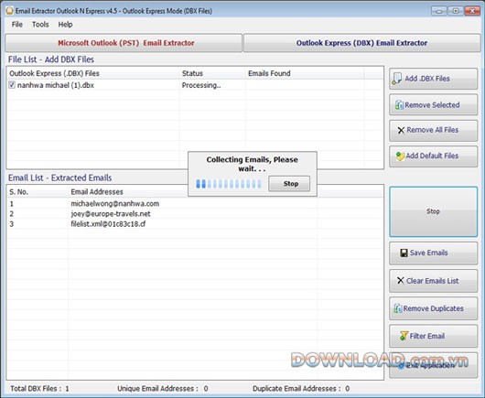485x398 pixels.
Task: Select the filelist.xml@01c83c18.cf email row
Action: click(x=195, y=224)
